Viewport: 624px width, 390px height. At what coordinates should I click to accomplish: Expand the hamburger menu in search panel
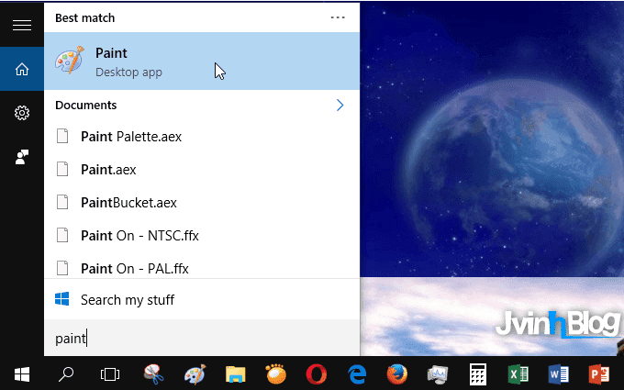tap(22, 25)
